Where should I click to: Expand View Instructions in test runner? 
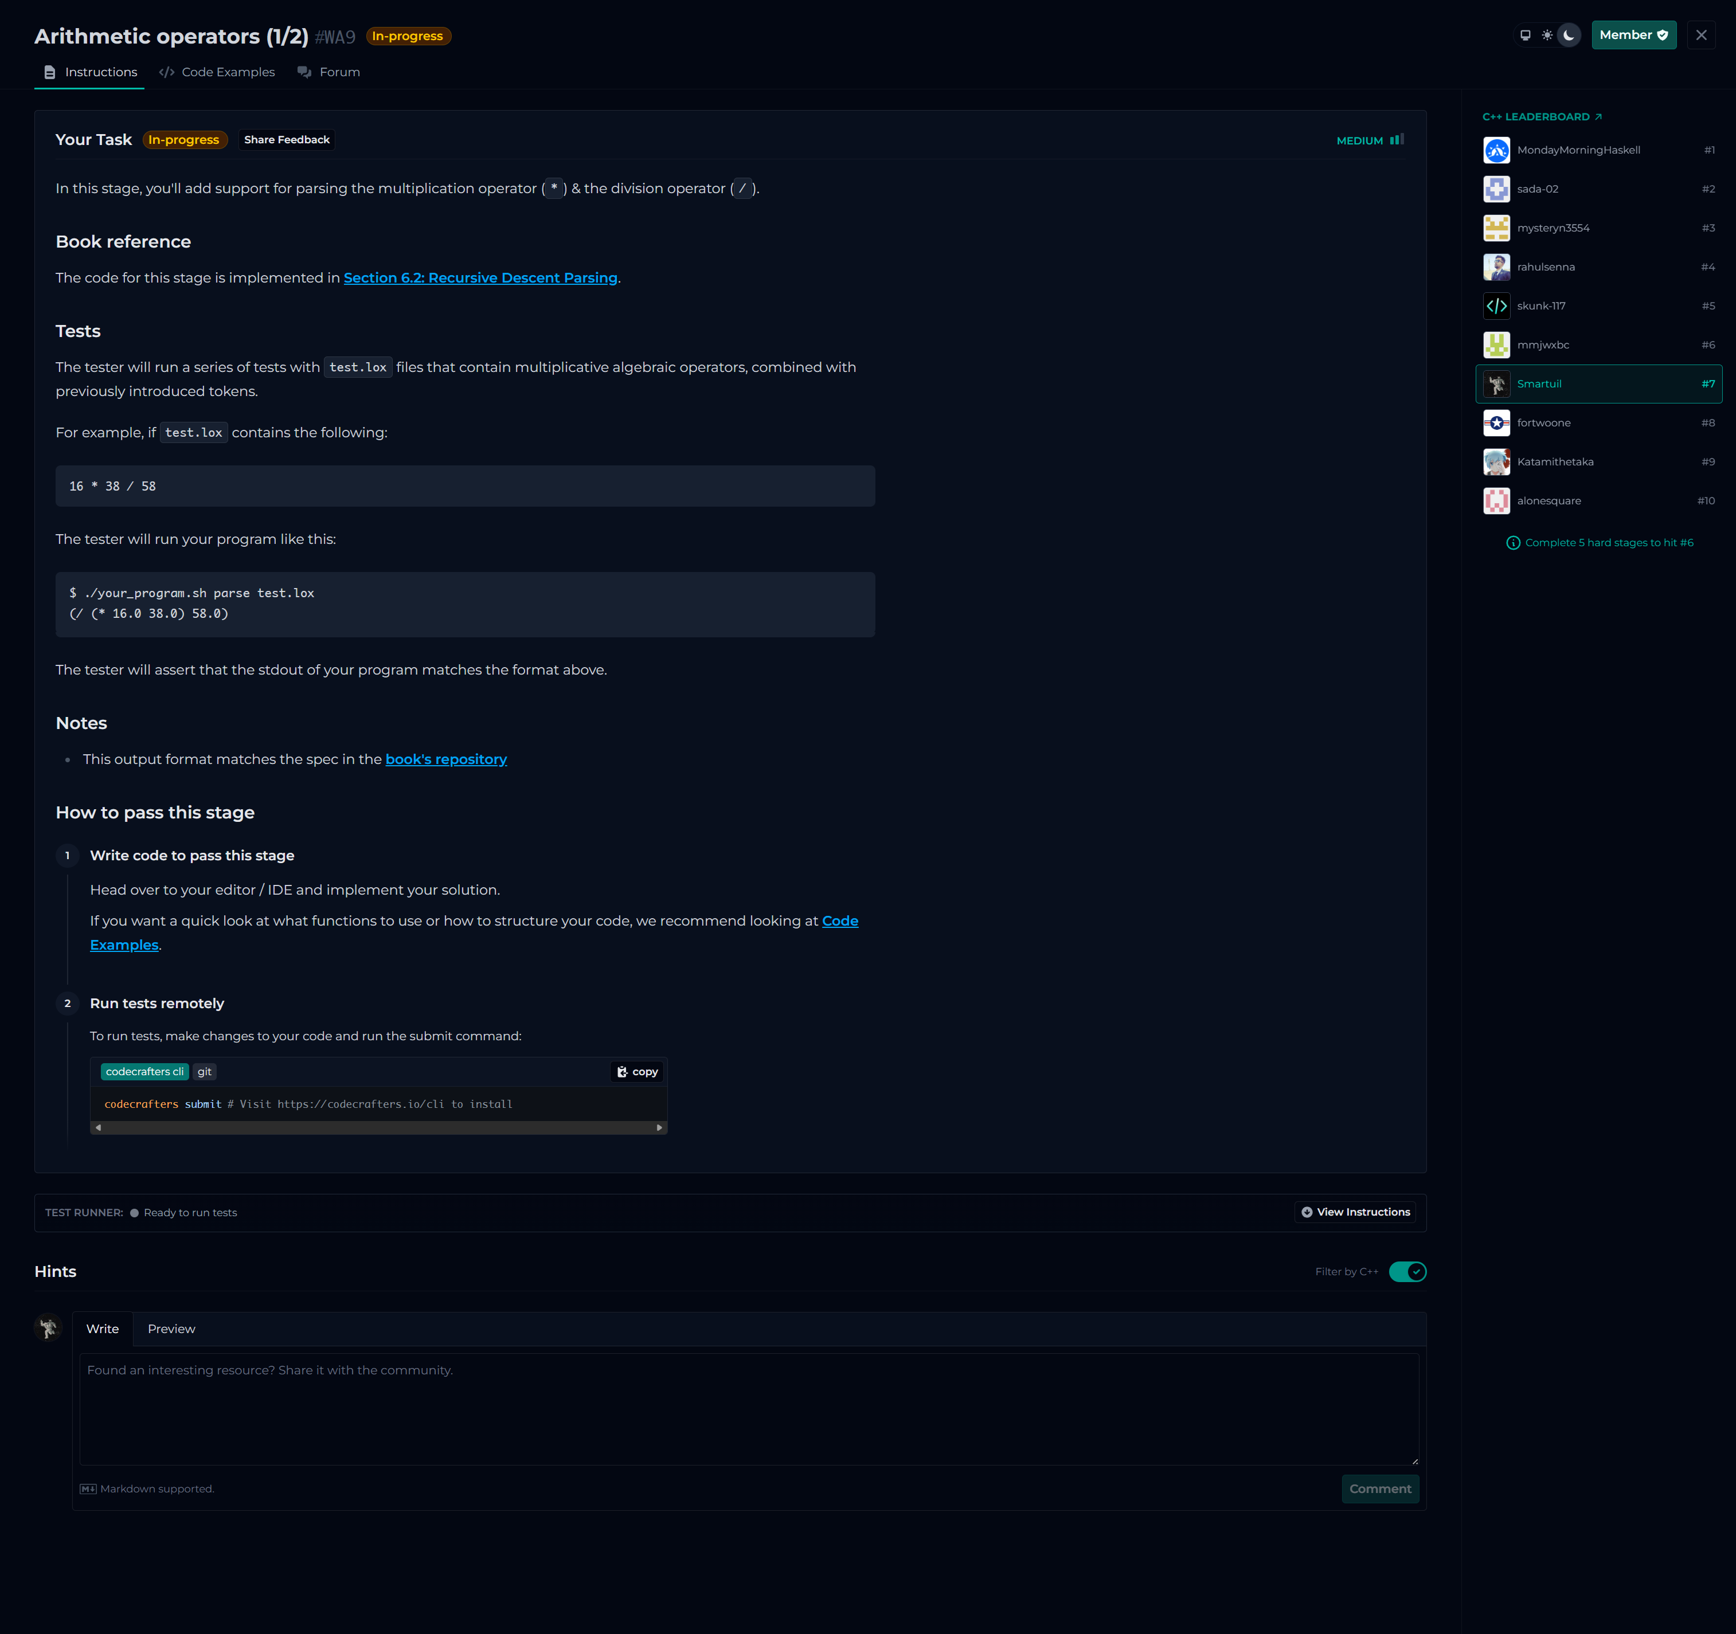click(x=1354, y=1212)
